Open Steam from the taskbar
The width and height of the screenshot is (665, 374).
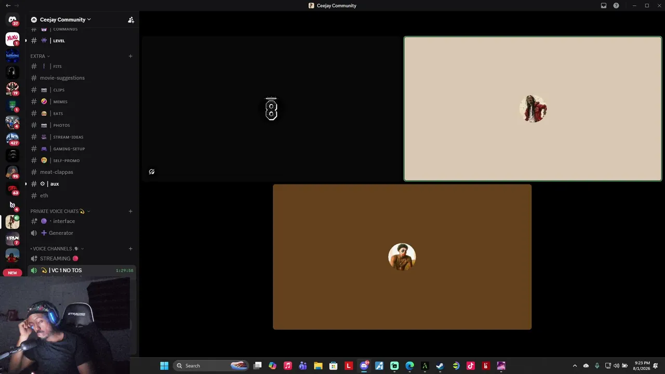click(x=440, y=366)
